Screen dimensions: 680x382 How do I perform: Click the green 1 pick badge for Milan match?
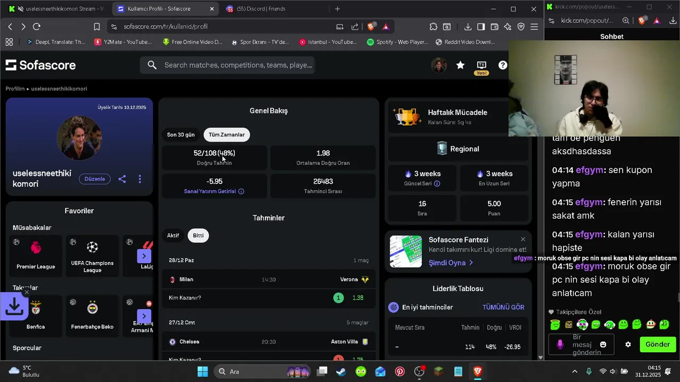point(338,298)
